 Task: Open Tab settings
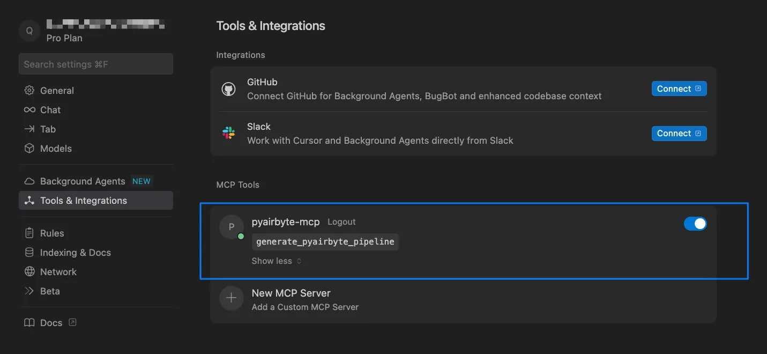pyautogui.click(x=96, y=129)
